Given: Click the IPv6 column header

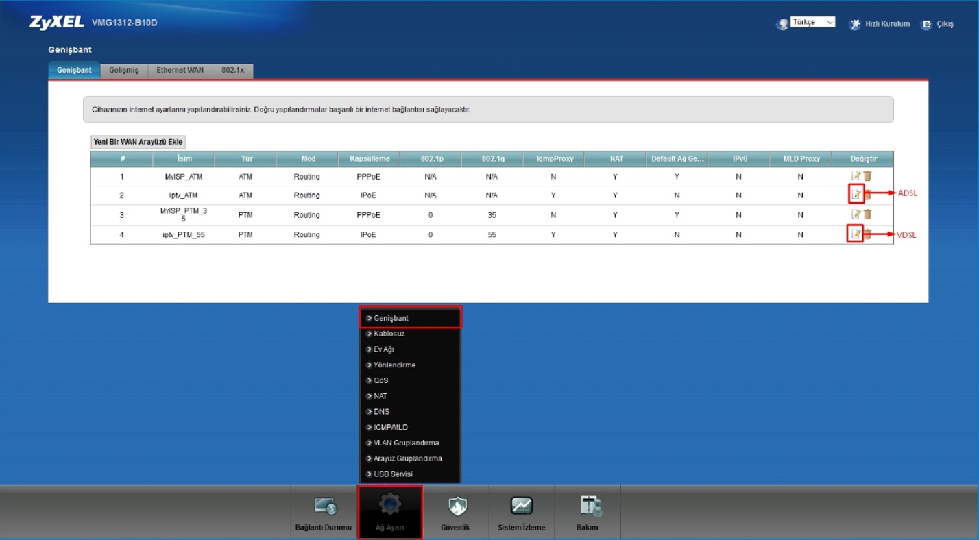Looking at the screenshot, I should [x=739, y=159].
